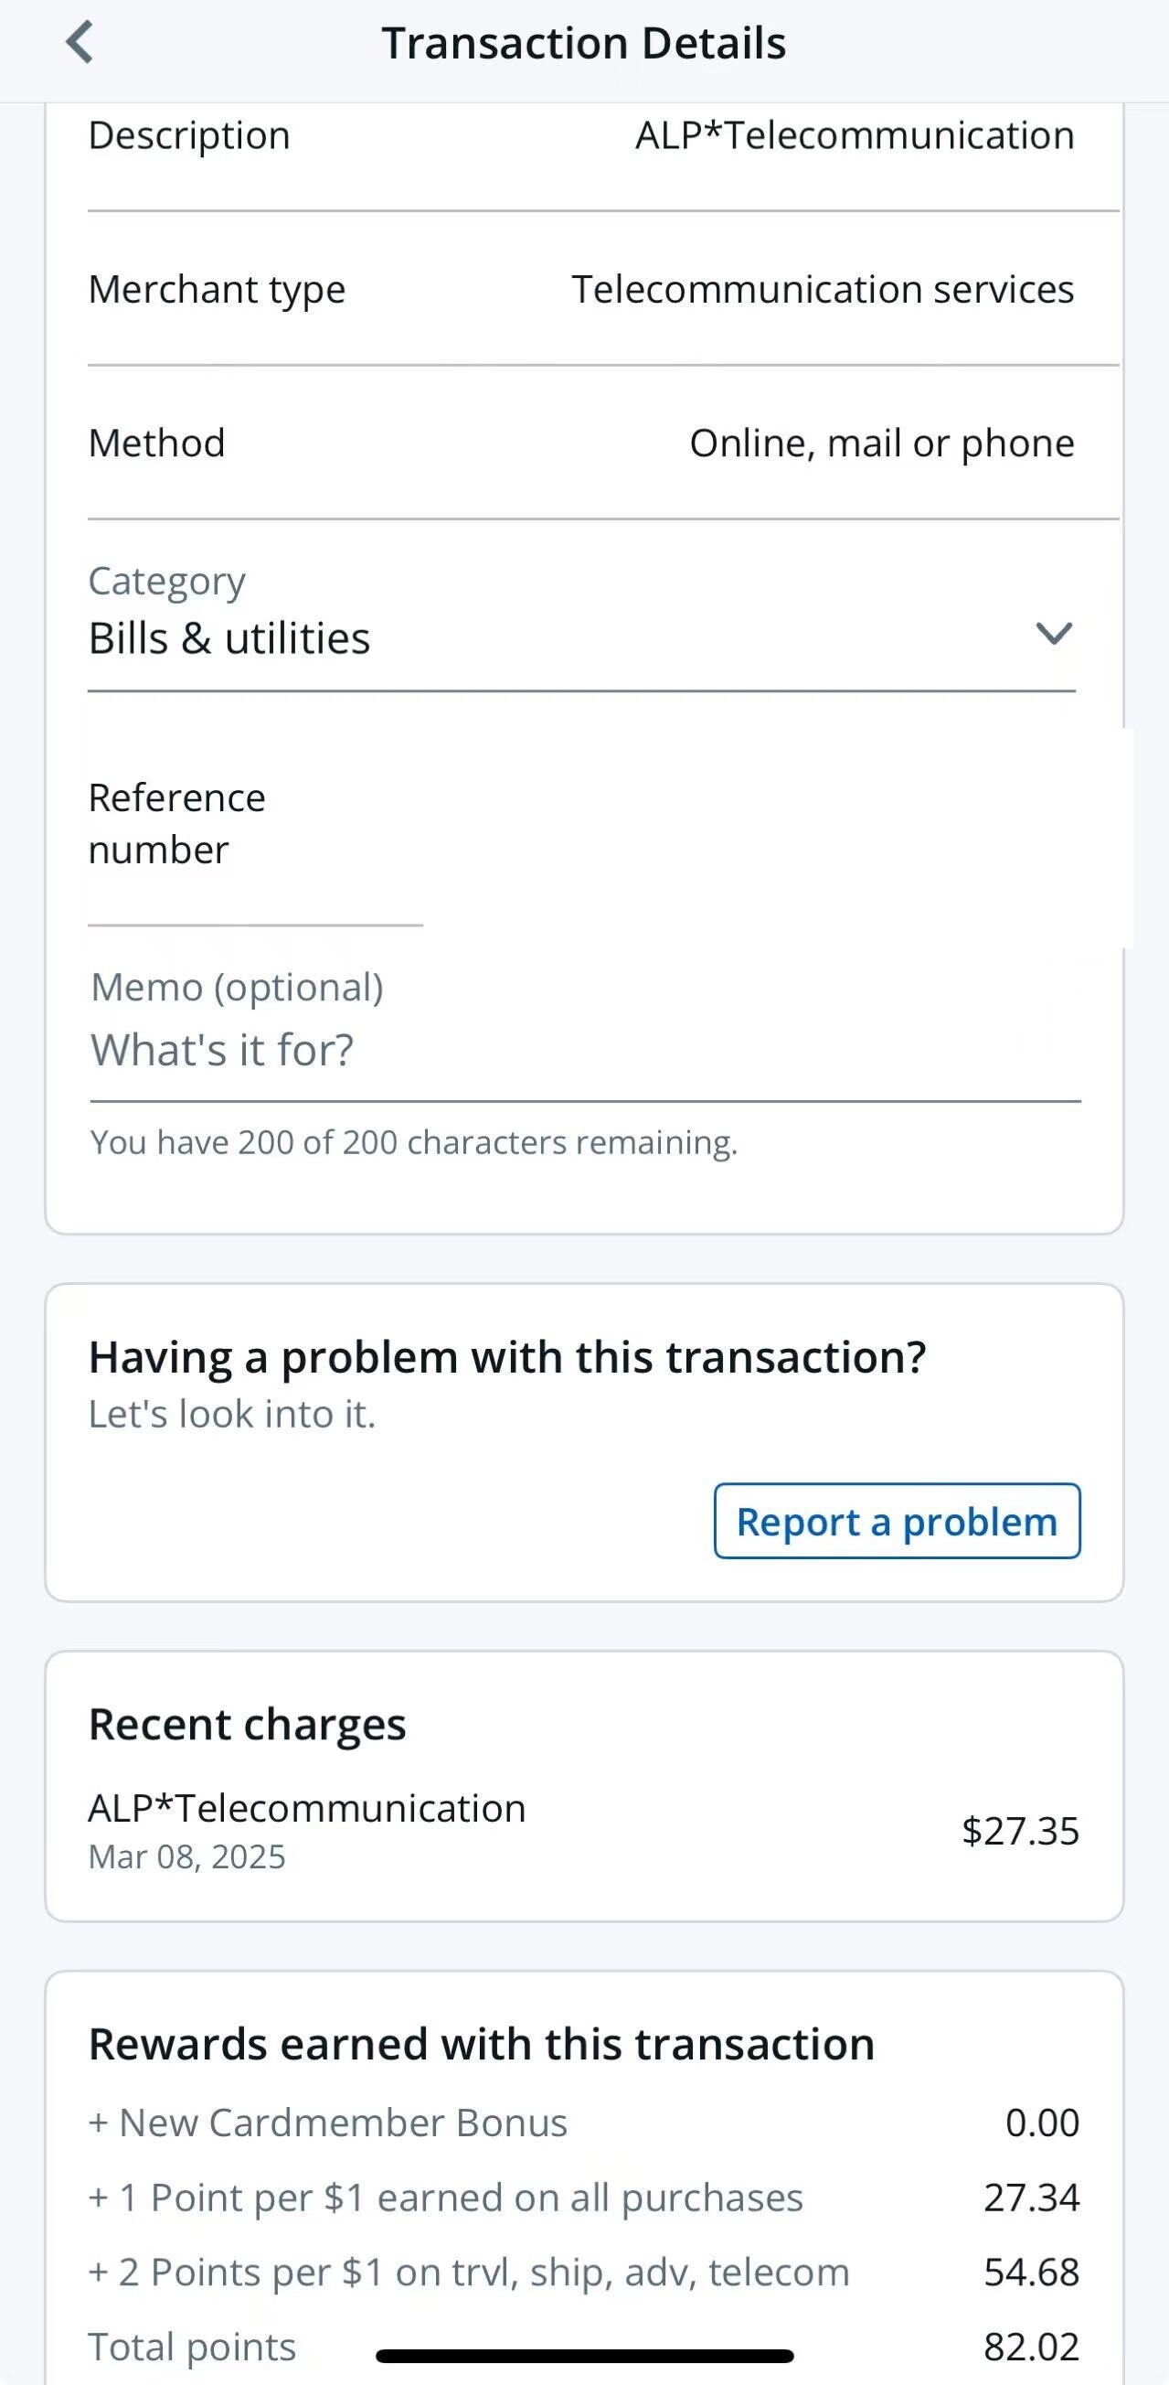Expand the Category chevron arrow
The height and width of the screenshot is (2385, 1169).
(1053, 635)
